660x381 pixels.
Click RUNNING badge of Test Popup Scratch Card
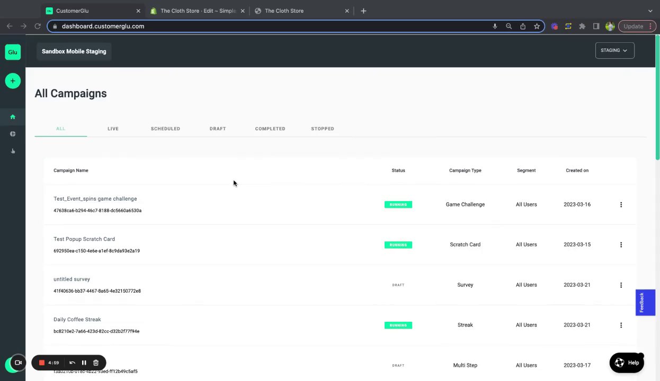(398, 244)
